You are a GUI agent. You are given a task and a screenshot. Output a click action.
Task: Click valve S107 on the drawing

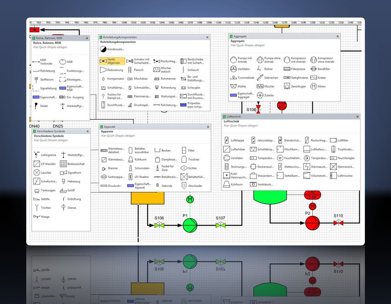click(x=220, y=225)
